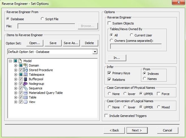
Task: Expand the Nodegroup tree node
Action: click(16, 84)
